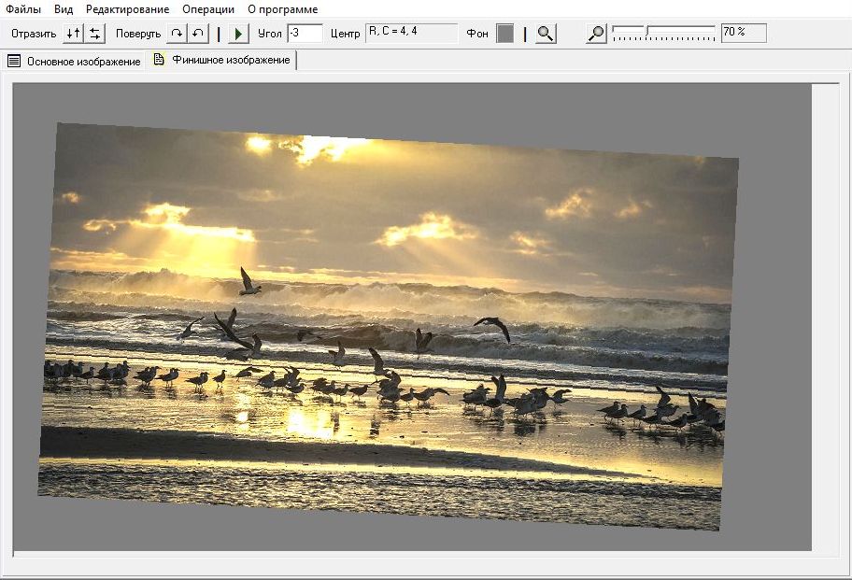The width and height of the screenshot is (852, 580).
Task: Click the icon on the Основное изображение tab
Action: coord(14,62)
